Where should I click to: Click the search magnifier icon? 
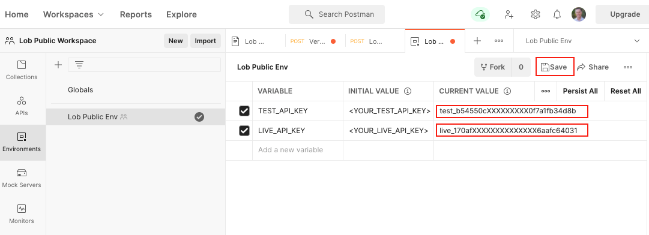click(x=309, y=14)
